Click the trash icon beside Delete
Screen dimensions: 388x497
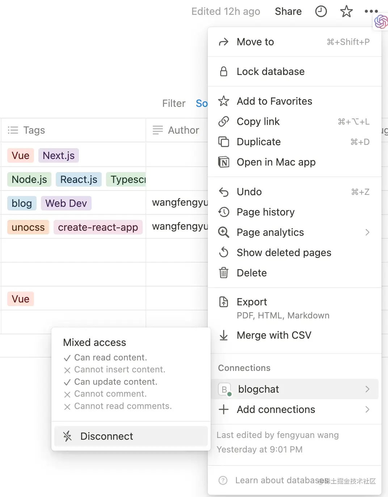pos(224,273)
